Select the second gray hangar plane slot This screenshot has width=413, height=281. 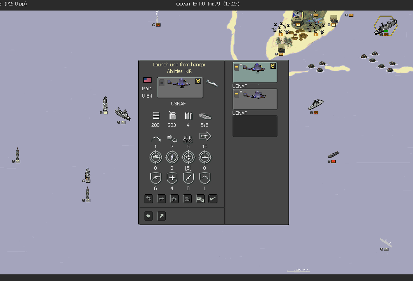(255, 99)
